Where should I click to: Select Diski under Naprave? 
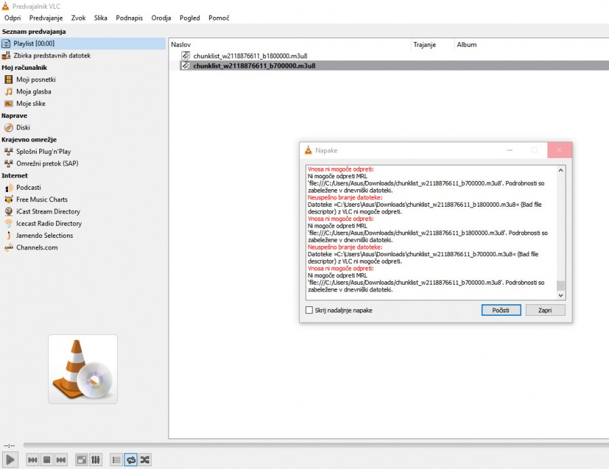pos(23,127)
